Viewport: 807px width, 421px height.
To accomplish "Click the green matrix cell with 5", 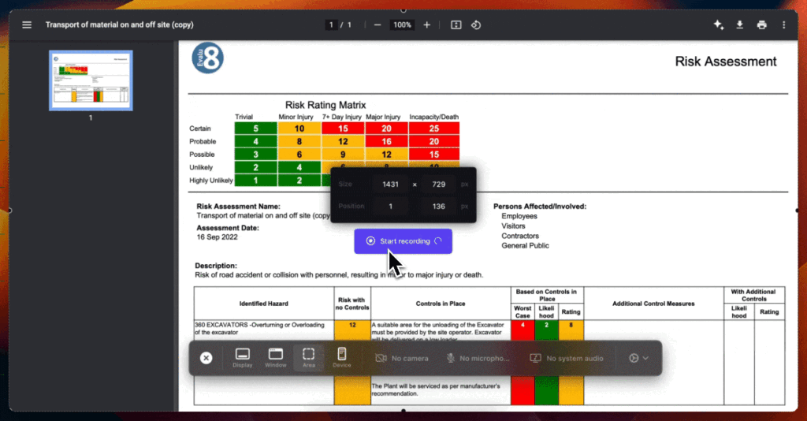I will [256, 129].
